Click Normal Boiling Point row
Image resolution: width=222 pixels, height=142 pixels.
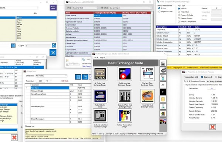(x=58, y=106)
